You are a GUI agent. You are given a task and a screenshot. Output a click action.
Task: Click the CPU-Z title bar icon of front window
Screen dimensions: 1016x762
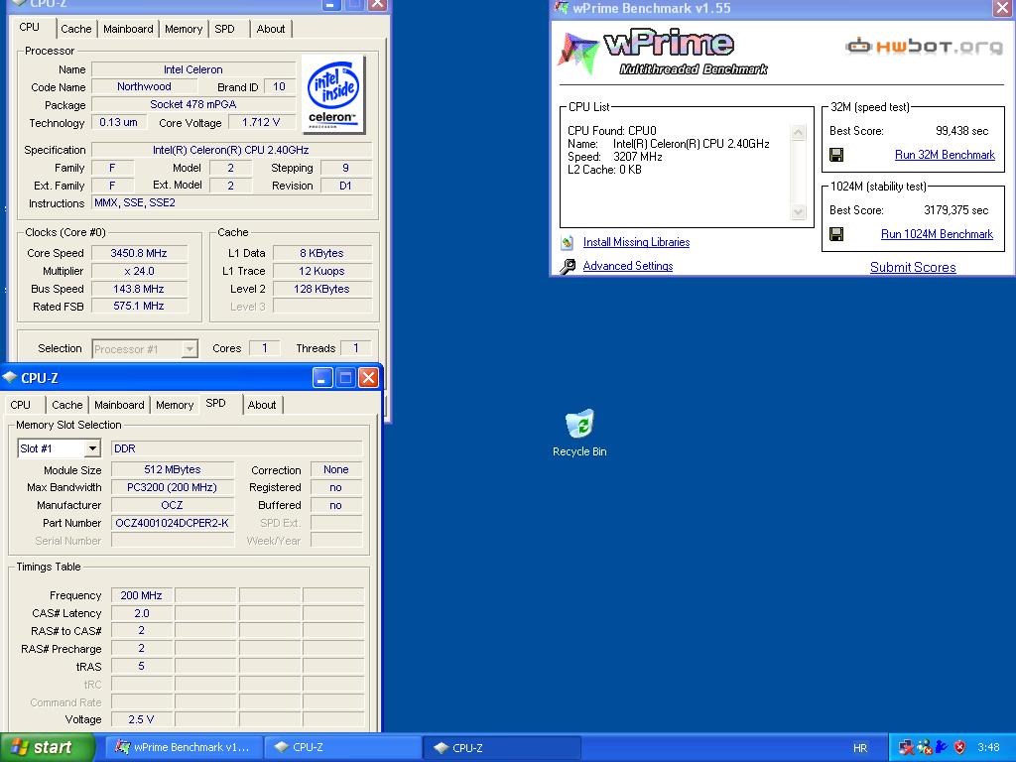tap(10, 377)
